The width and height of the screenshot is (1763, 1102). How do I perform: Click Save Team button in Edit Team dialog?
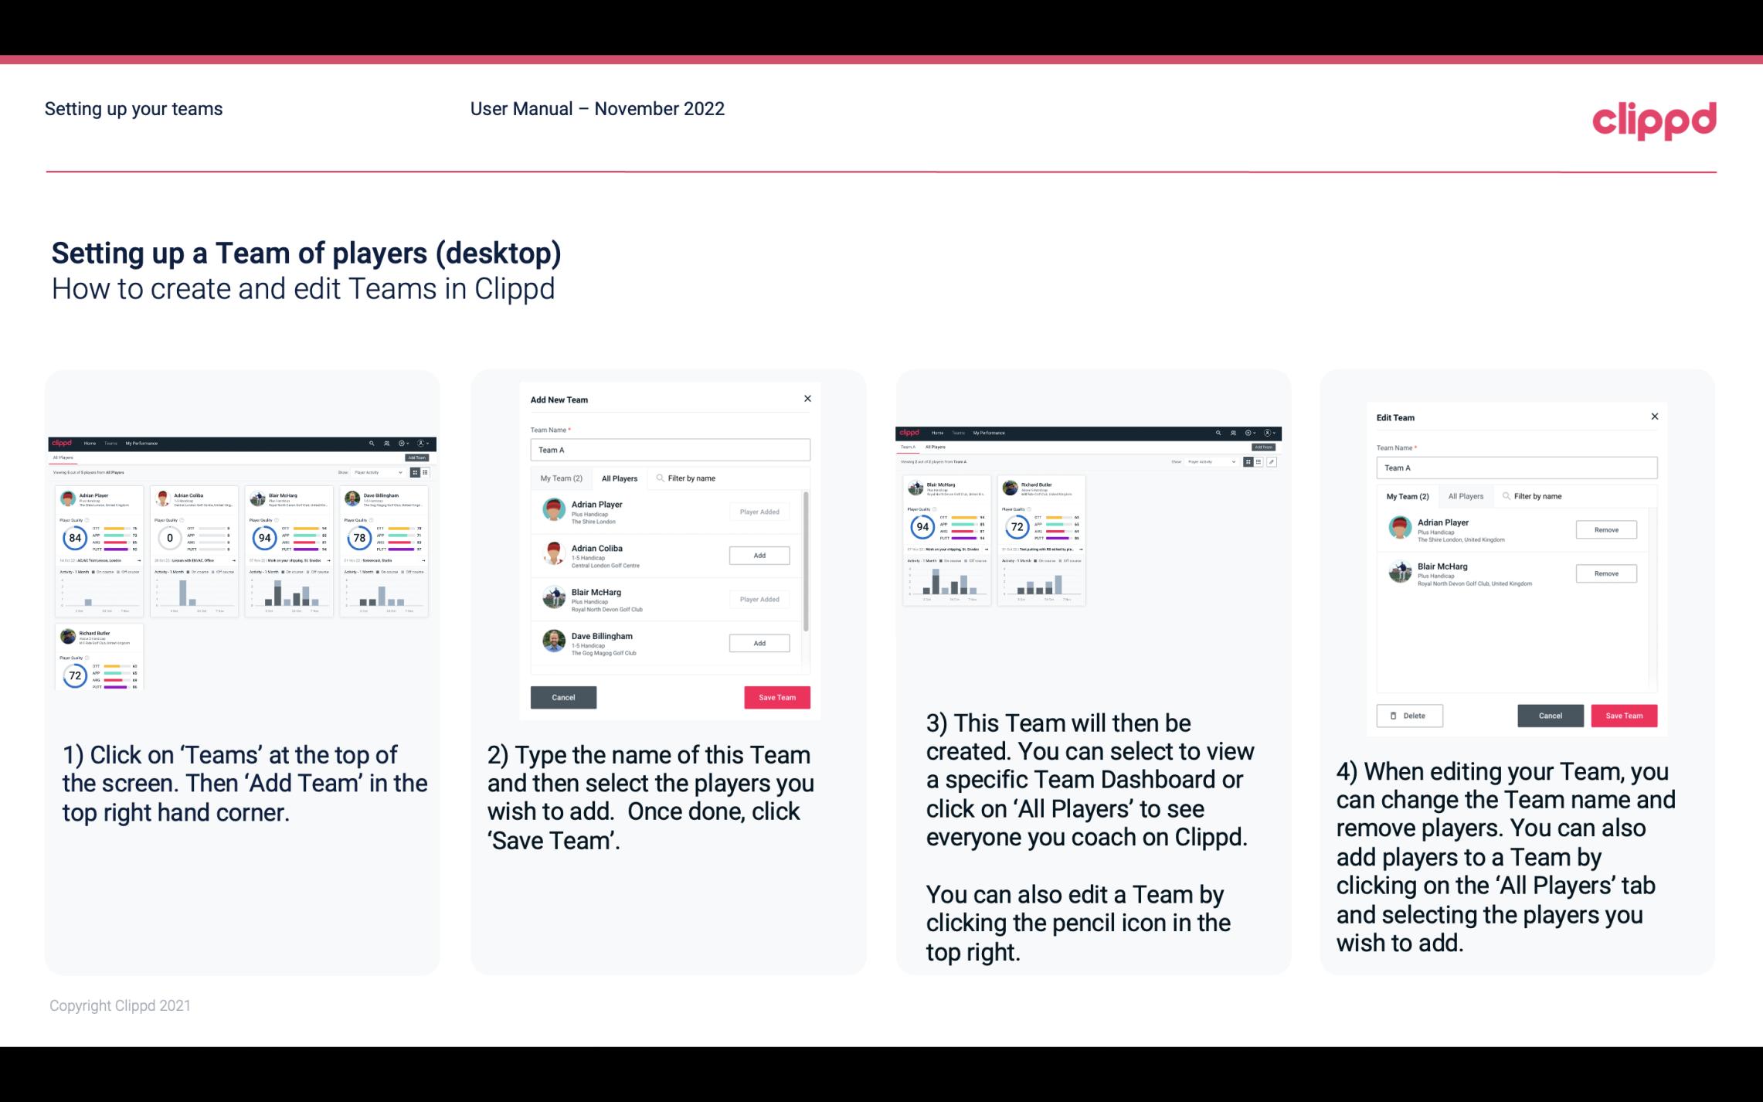[x=1625, y=715]
